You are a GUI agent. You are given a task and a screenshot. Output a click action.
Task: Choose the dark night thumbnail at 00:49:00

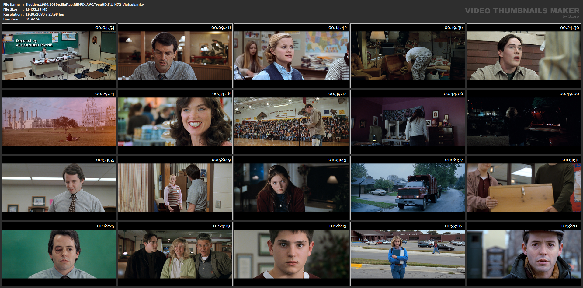coord(524,122)
